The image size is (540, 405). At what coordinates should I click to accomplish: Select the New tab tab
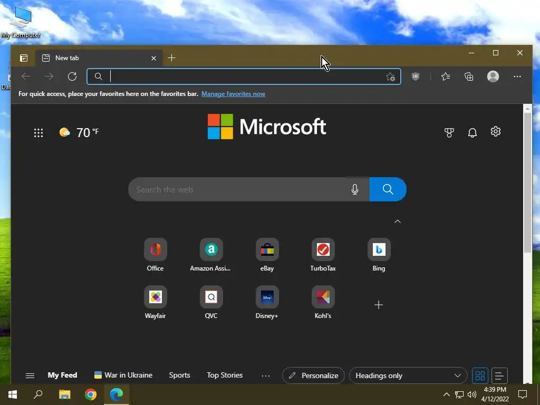point(98,58)
